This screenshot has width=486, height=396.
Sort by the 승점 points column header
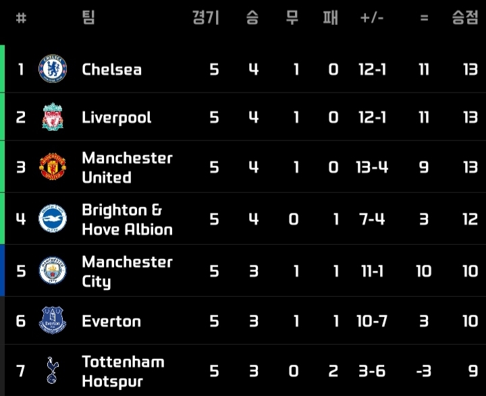[x=464, y=18]
